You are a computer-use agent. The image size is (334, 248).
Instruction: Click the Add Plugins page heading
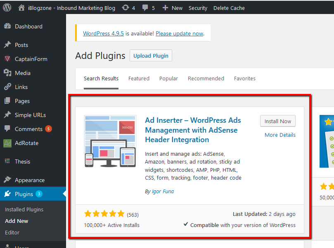coord(100,56)
